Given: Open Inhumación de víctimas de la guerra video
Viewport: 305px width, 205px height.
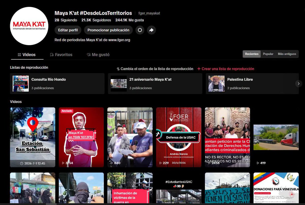Looking at the screenshot, I should 130,188.
